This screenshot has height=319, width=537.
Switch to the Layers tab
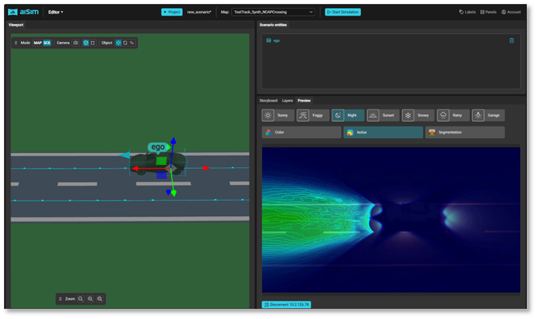(x=287, y=100)
